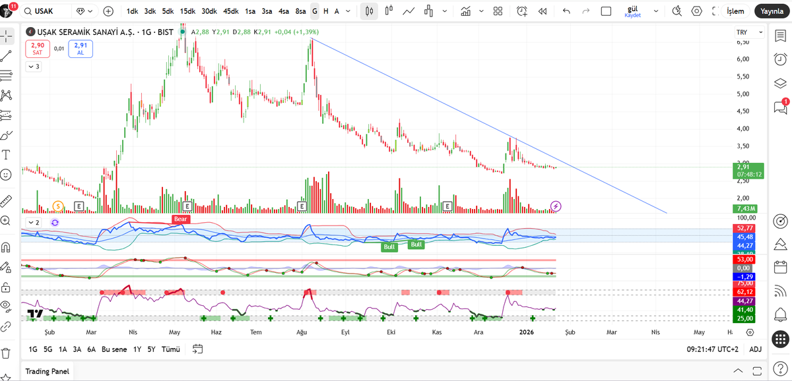Open help center question mark icon

pyautogui.click(x=781, y=368)
